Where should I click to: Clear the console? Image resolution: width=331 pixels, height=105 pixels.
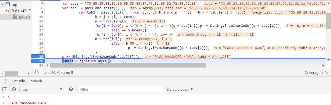point(14,89)
